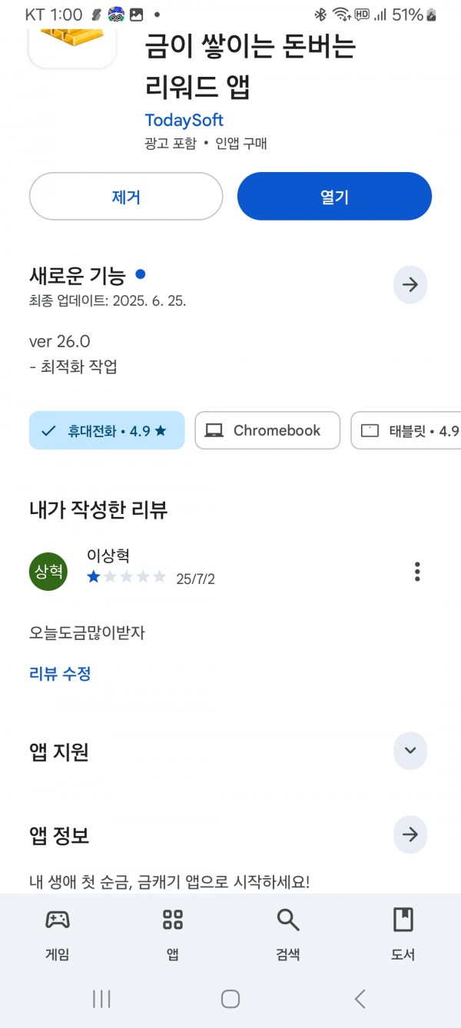
Task: Select the 태블릿 rating chip
Action: click(406, 430)
